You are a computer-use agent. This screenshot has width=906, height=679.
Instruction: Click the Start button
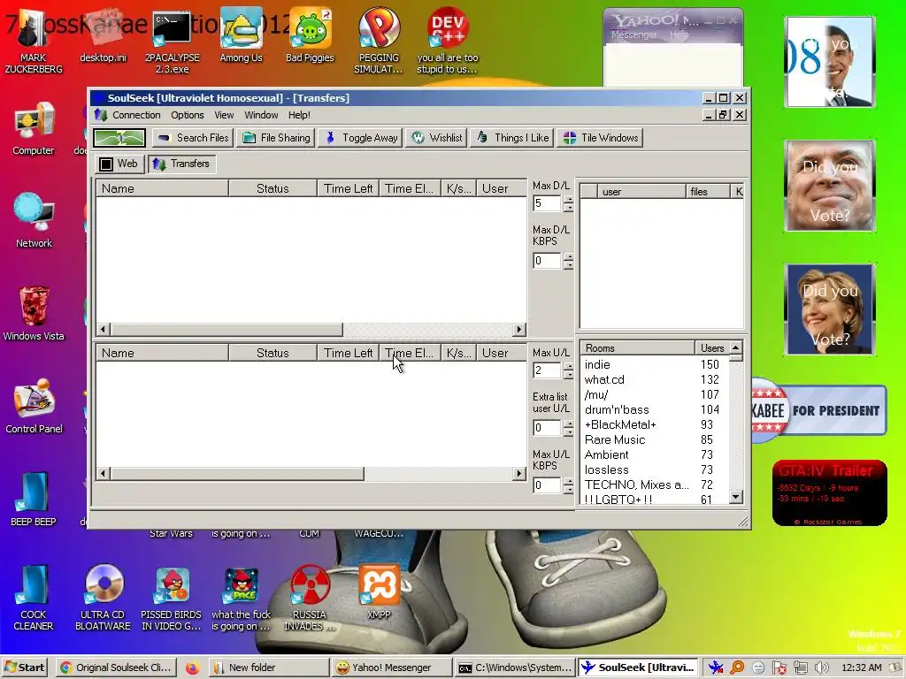tap(25, 668)
